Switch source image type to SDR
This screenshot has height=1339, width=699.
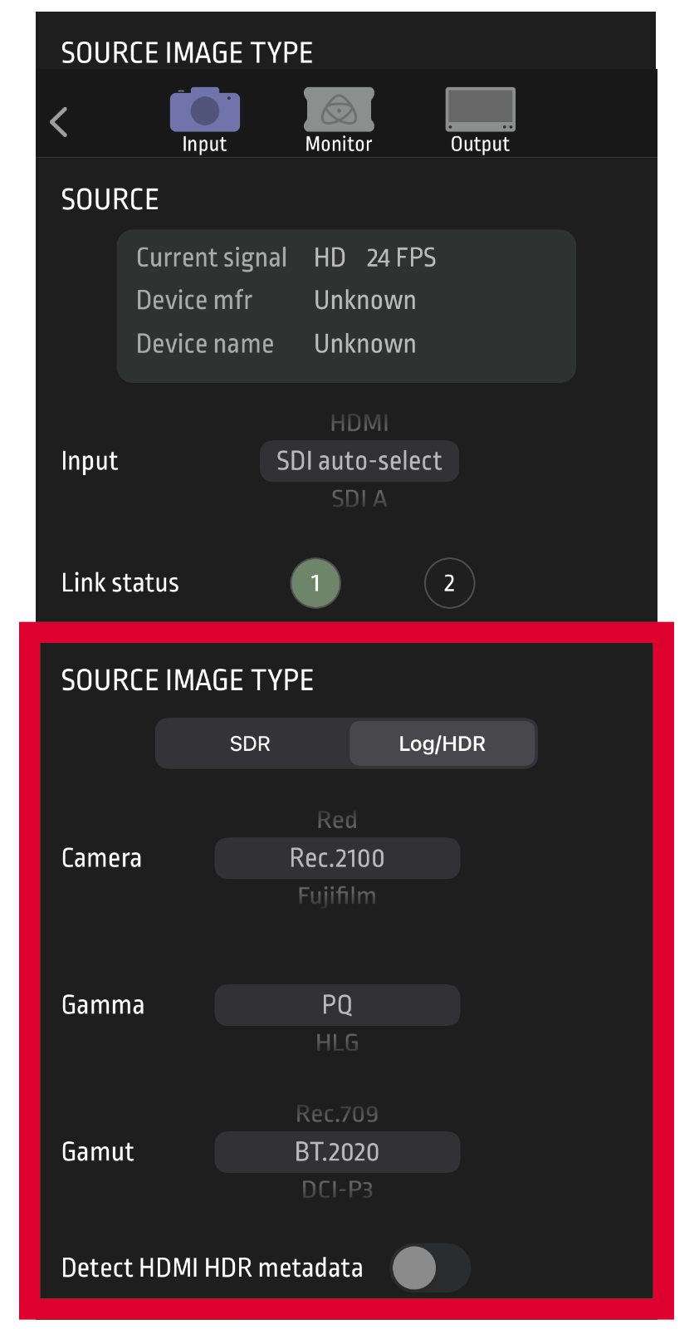pos(251,743)
